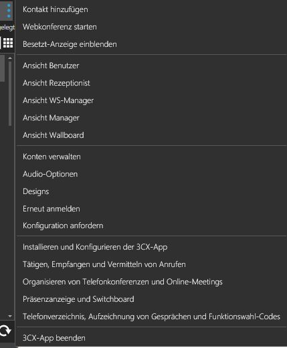The height and width of the screenshot is (348, 287).
Task: Choose Webkonferenz starten
Action: pos(151,27)
